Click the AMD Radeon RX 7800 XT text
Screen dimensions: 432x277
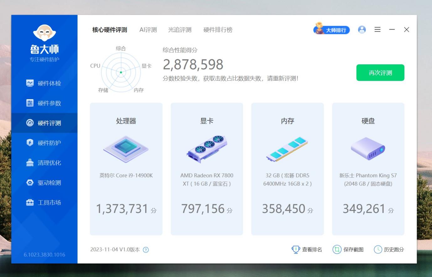point(207,179)
